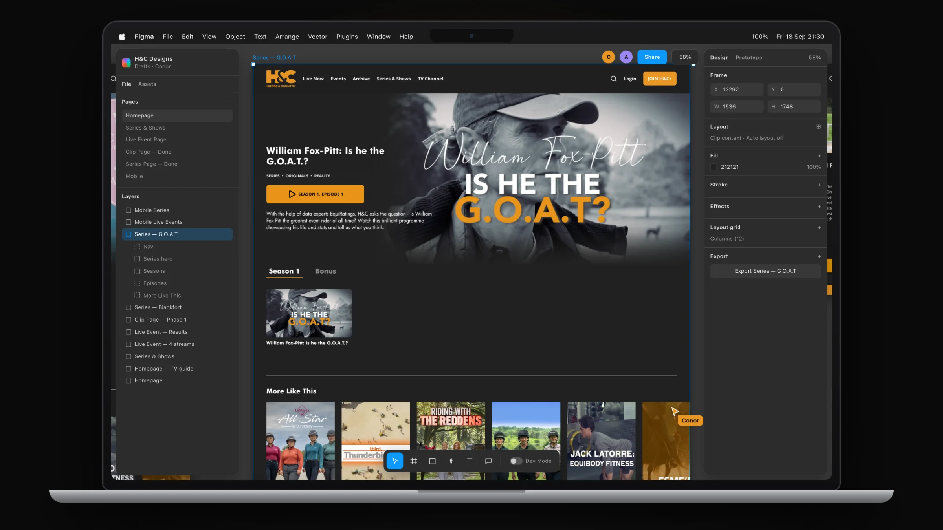Add an Effects entry with plus icon
Viewport: 943px width, 530px height.
pyautogui.click(x=819, y=207)
